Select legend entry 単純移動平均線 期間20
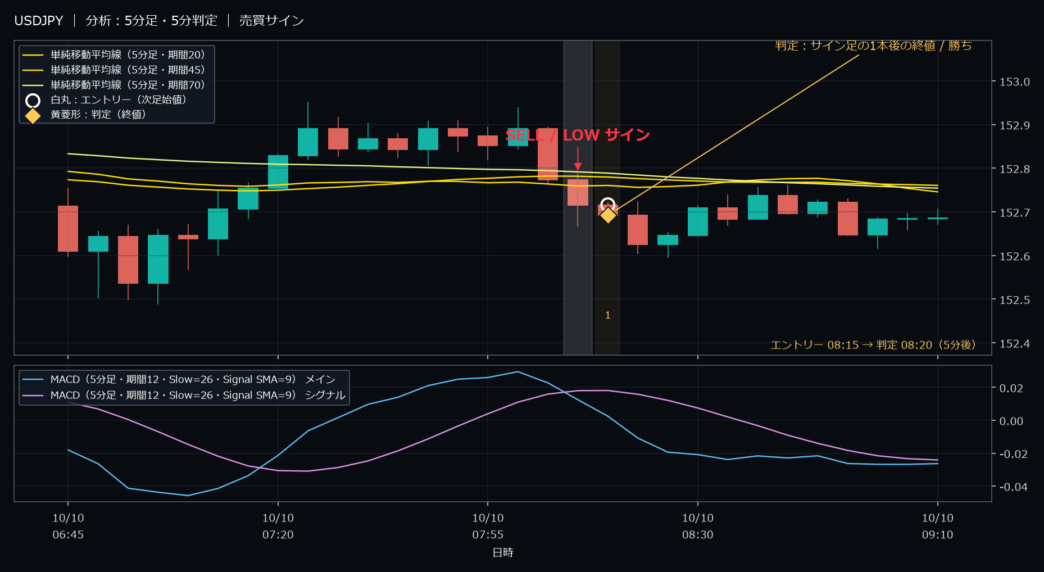This screenshot has width=1044, height=572. click(x=116, y=55)
